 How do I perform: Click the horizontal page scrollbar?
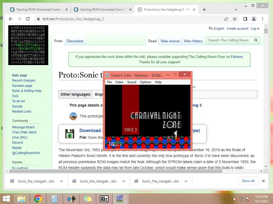[116, 171]
